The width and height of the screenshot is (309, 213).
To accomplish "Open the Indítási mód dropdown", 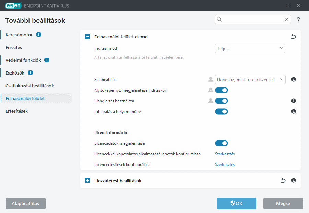I will 250,48.
